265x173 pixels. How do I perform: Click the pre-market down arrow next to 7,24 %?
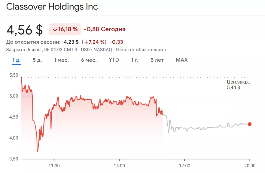tap(86, 42)
